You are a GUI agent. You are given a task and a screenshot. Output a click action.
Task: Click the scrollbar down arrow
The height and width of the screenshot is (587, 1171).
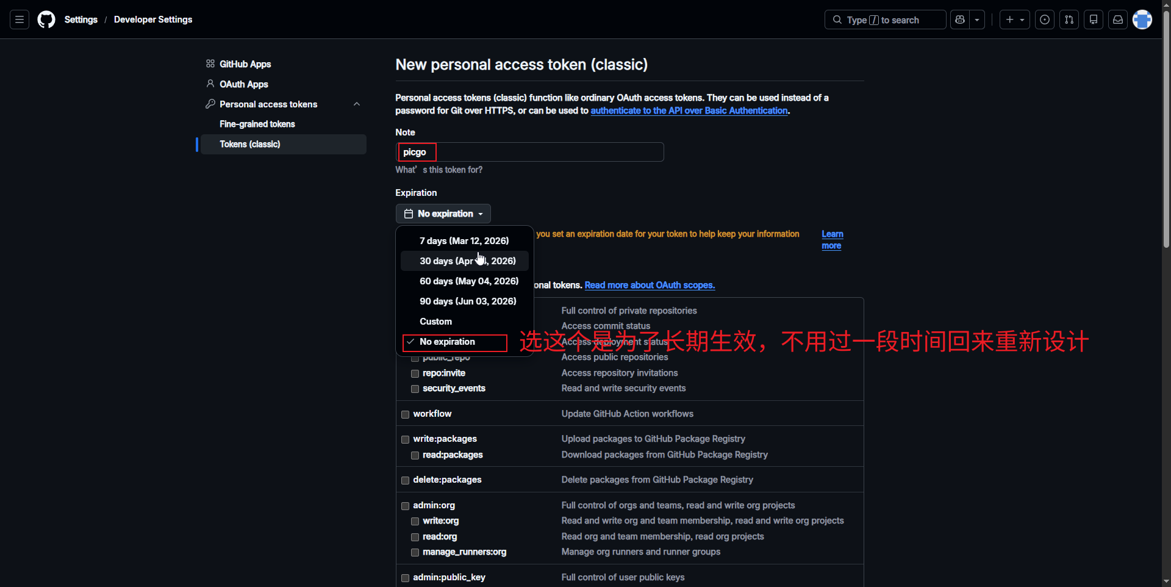click(x=1166, y=582)
